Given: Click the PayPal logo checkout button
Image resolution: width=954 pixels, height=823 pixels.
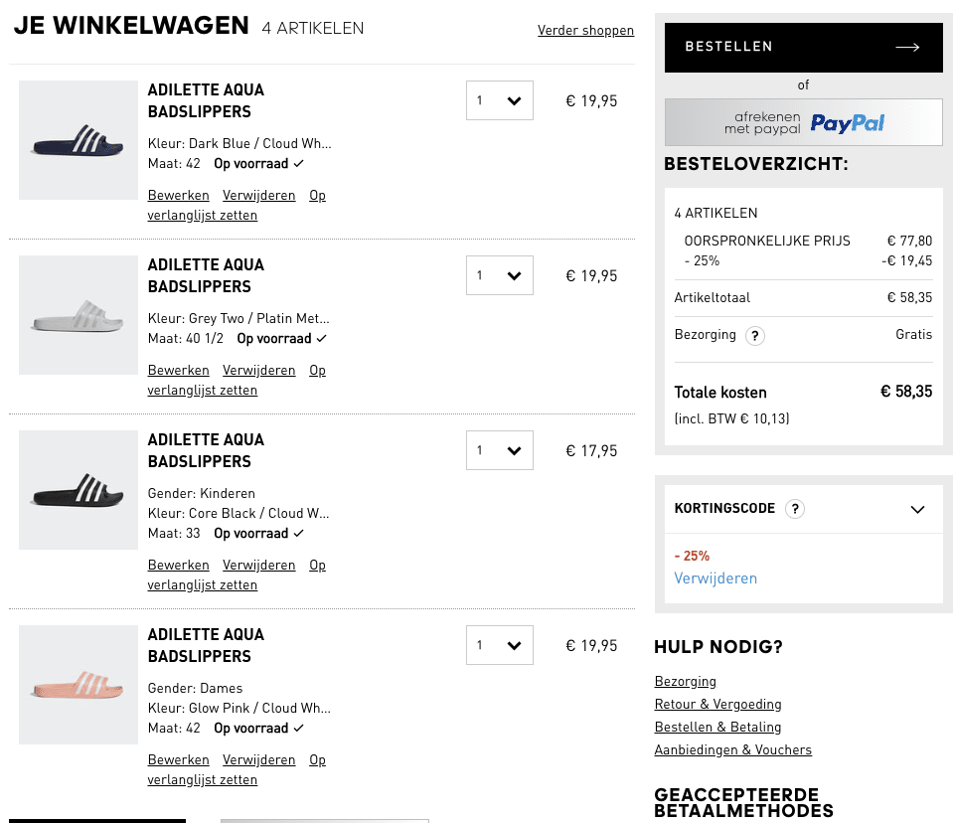Looking at the screenshot, I should click(804, 123).
